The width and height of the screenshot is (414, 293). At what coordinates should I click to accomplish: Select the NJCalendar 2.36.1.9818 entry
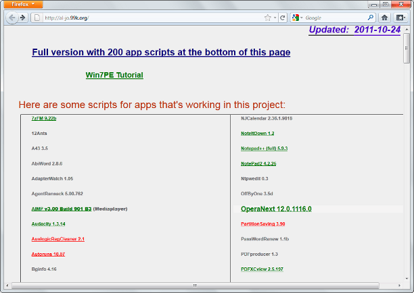267,118
